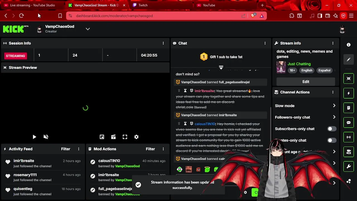Click STREAMING status badge

16,56
